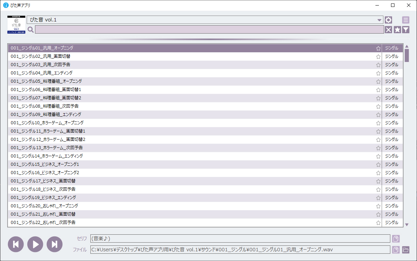Image resolution: width=417 pixels, height=261 pixels.
Task: Favorite ジングル02_汎用_画面切替 with its star
Action: coord(378,57)
